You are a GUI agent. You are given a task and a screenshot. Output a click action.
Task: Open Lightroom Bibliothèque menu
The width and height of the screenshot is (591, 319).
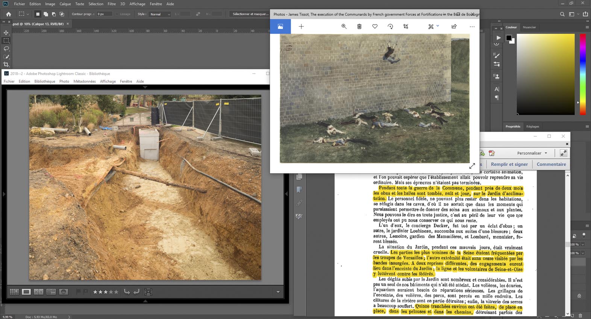(45, 81)
